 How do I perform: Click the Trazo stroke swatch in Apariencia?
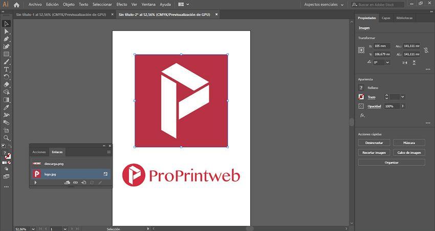361,97
